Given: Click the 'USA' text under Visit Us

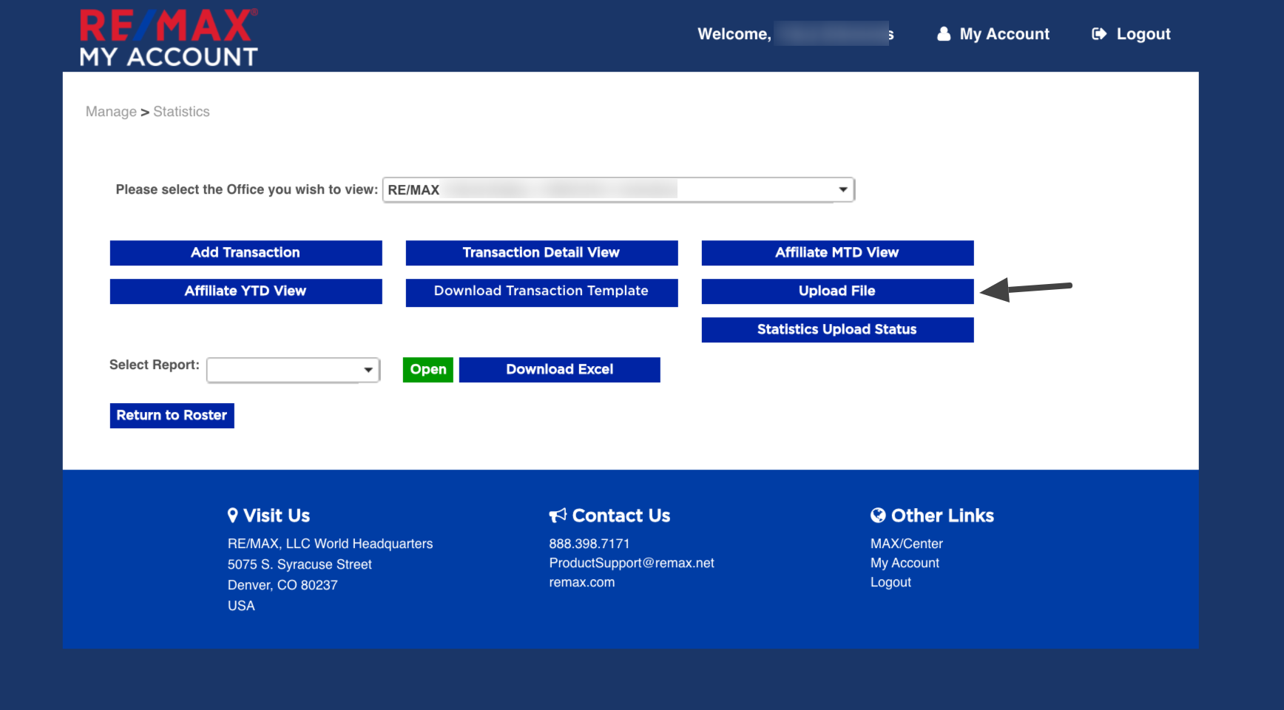Looking at the screenshot, I should point(241,606).
